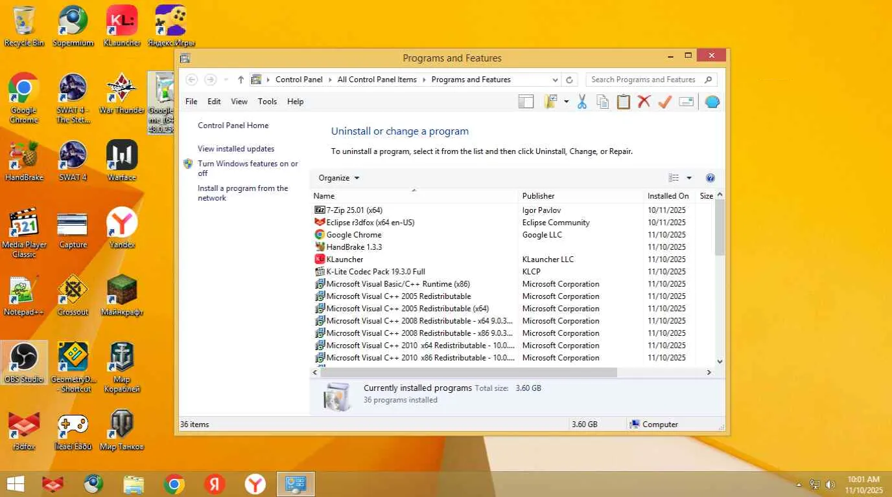This screenshot has height=497, width=892.
Task: Click the pane layout icon in the toolbar
Action: 526,102
